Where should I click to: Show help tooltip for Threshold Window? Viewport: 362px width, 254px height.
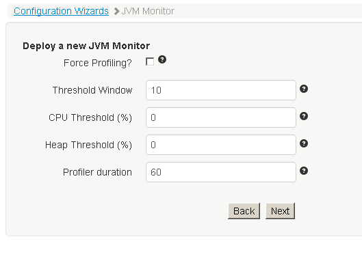pos(304,89)
